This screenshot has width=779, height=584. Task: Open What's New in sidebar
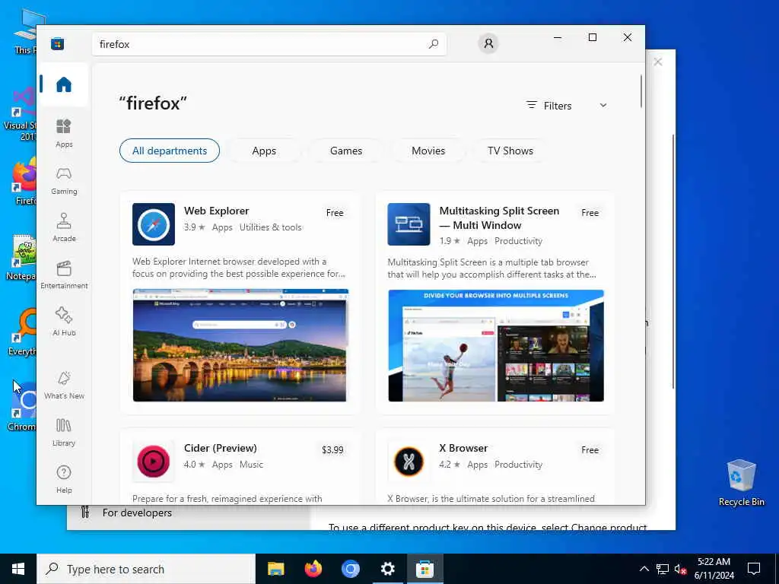point(64,385)
